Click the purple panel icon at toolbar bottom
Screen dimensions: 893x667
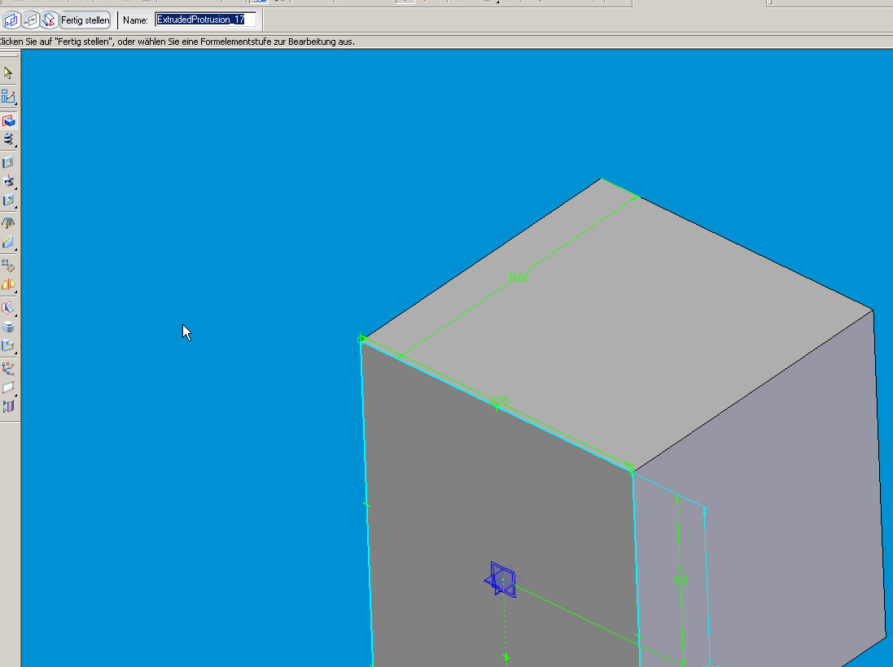8,406
